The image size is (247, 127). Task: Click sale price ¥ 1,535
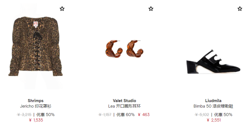tap(36, 120)
